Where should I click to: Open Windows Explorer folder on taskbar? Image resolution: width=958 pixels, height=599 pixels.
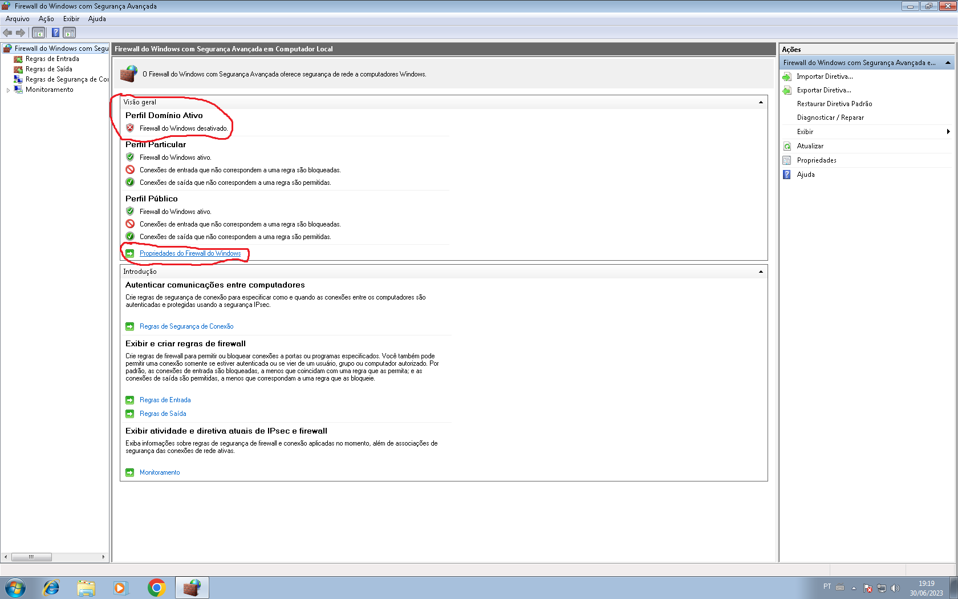(86, 588)
